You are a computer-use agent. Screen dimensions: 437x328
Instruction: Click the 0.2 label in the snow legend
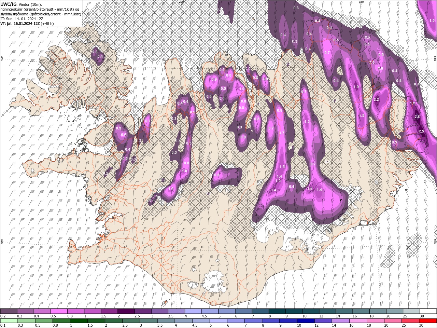point(3,316)
